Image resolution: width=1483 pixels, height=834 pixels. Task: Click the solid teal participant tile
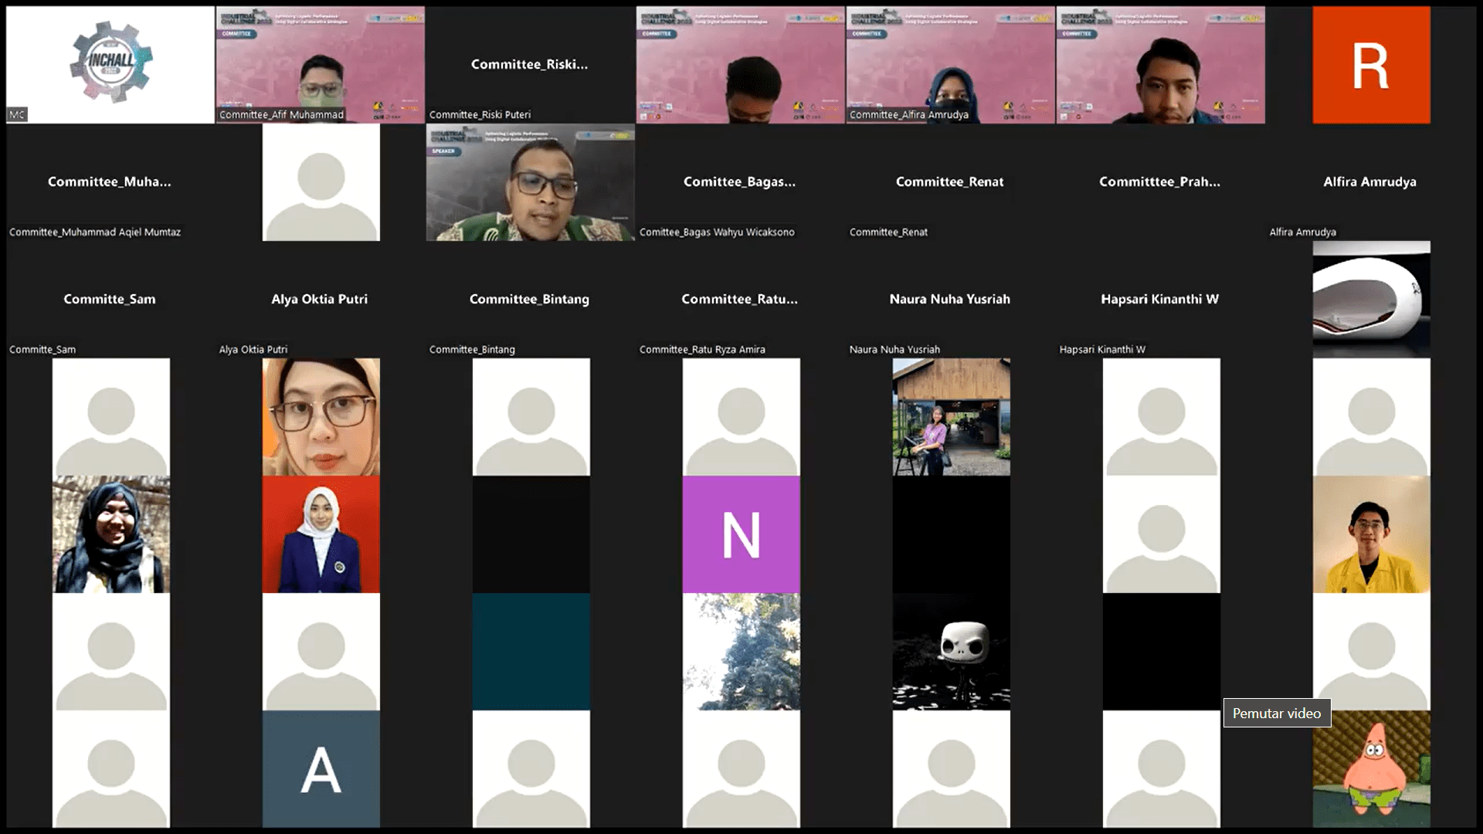(x=531, y=652)
